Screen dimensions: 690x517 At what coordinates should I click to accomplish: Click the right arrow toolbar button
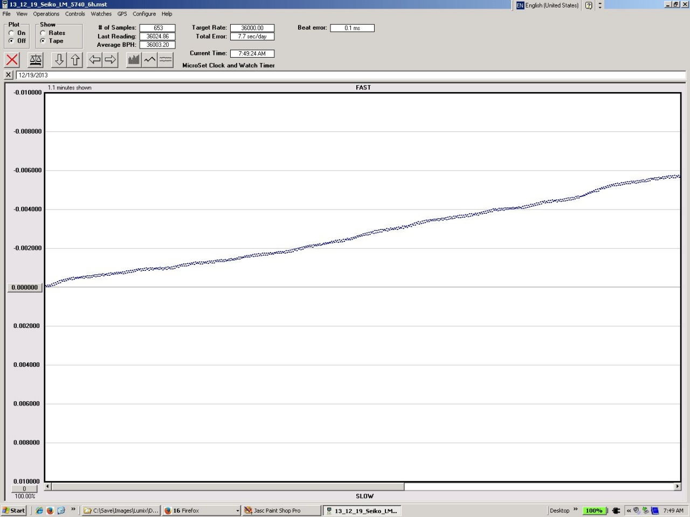click(111, 60)
